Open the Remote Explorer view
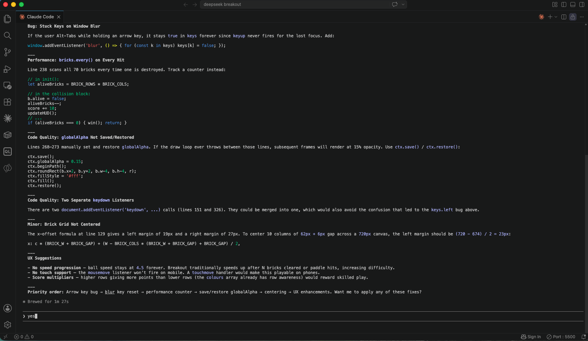The height and width of the screenshot is (341, 588). [x=7, y=85]
